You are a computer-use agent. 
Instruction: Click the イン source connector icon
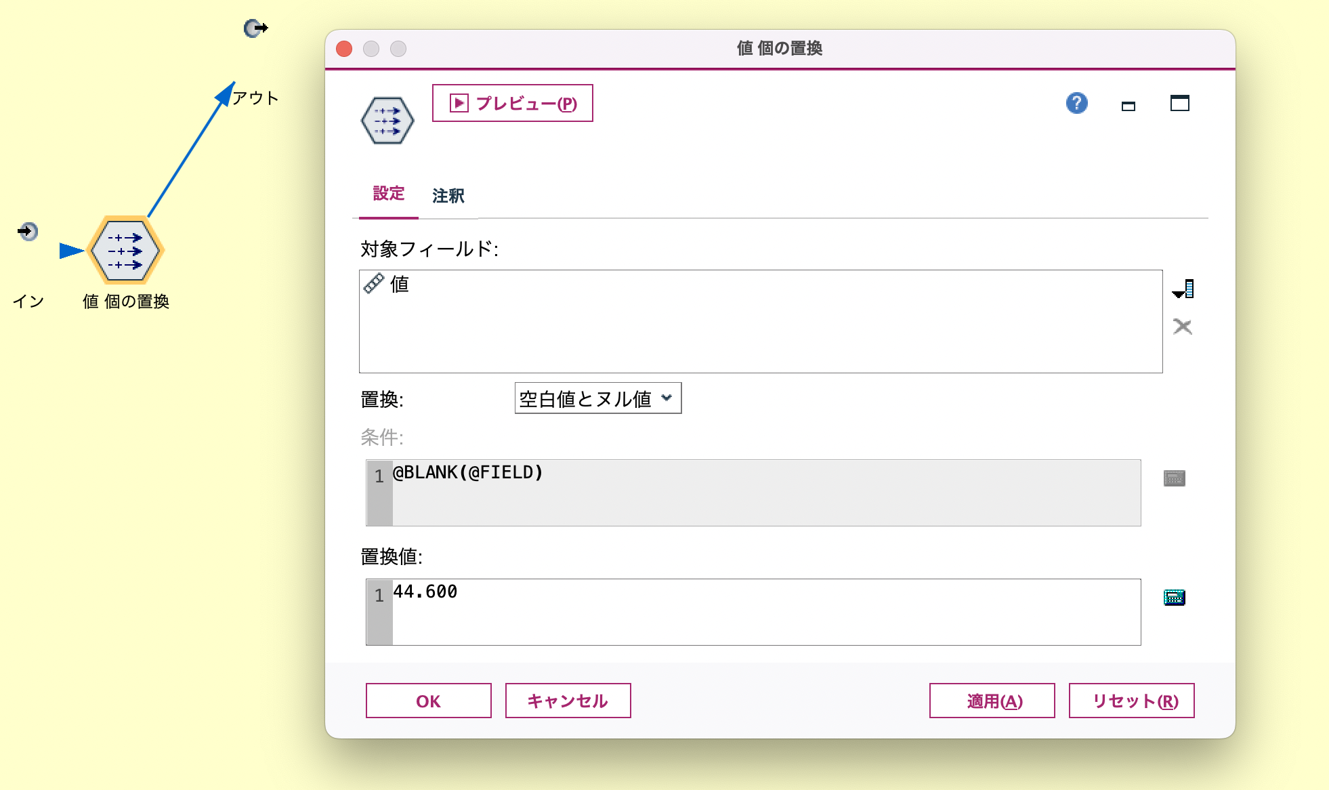27,232
